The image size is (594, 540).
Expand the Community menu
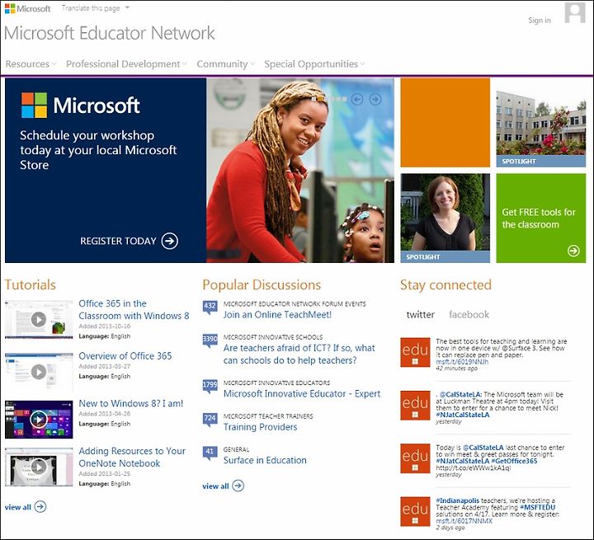[225, 64]
